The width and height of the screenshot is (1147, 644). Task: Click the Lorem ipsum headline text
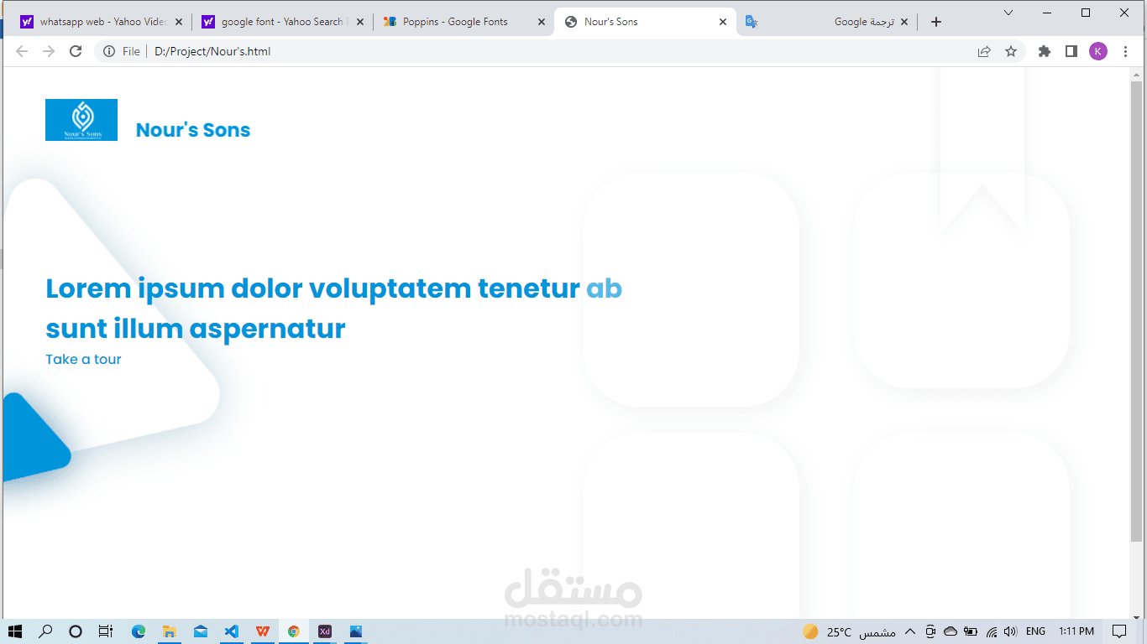click(334, 308)
